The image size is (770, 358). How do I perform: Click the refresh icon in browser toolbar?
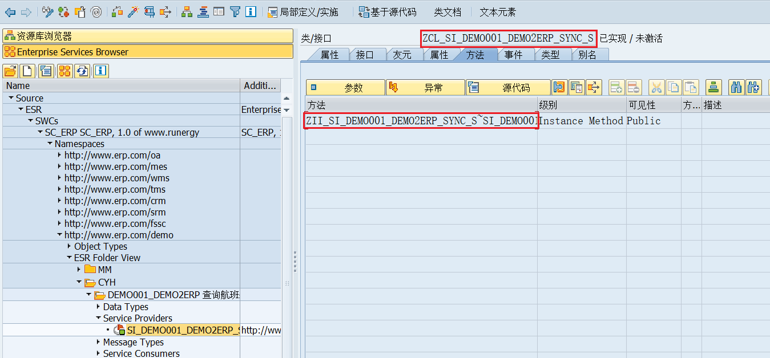83,71
